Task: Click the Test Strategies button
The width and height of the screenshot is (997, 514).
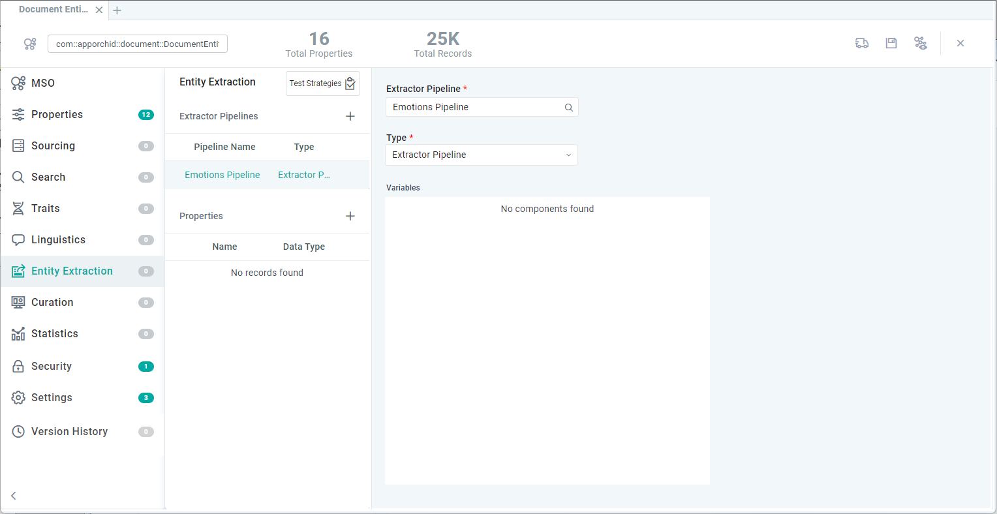Action: coord(322,83)
